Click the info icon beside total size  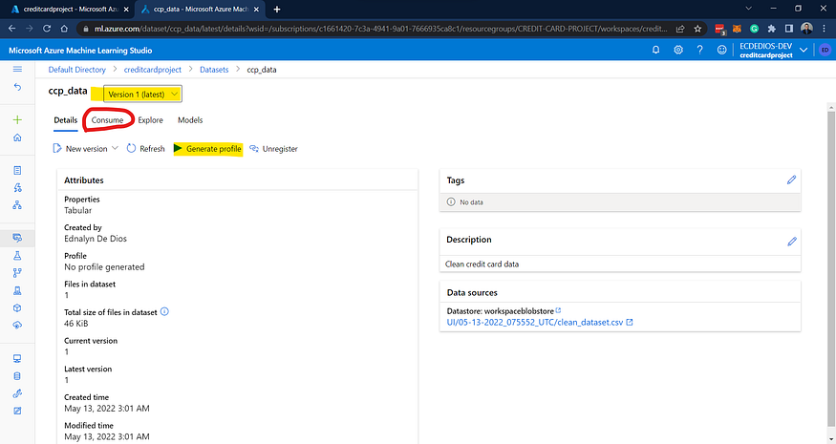point(164,312)
